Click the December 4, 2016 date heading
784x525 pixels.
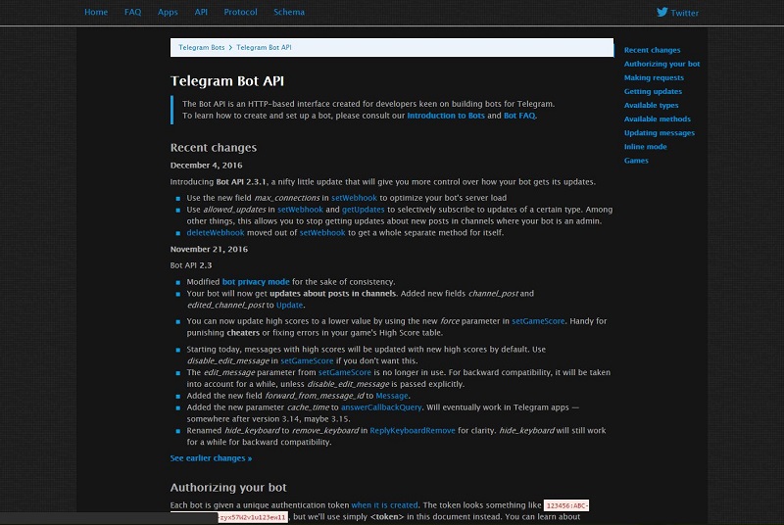click(206, 166)
